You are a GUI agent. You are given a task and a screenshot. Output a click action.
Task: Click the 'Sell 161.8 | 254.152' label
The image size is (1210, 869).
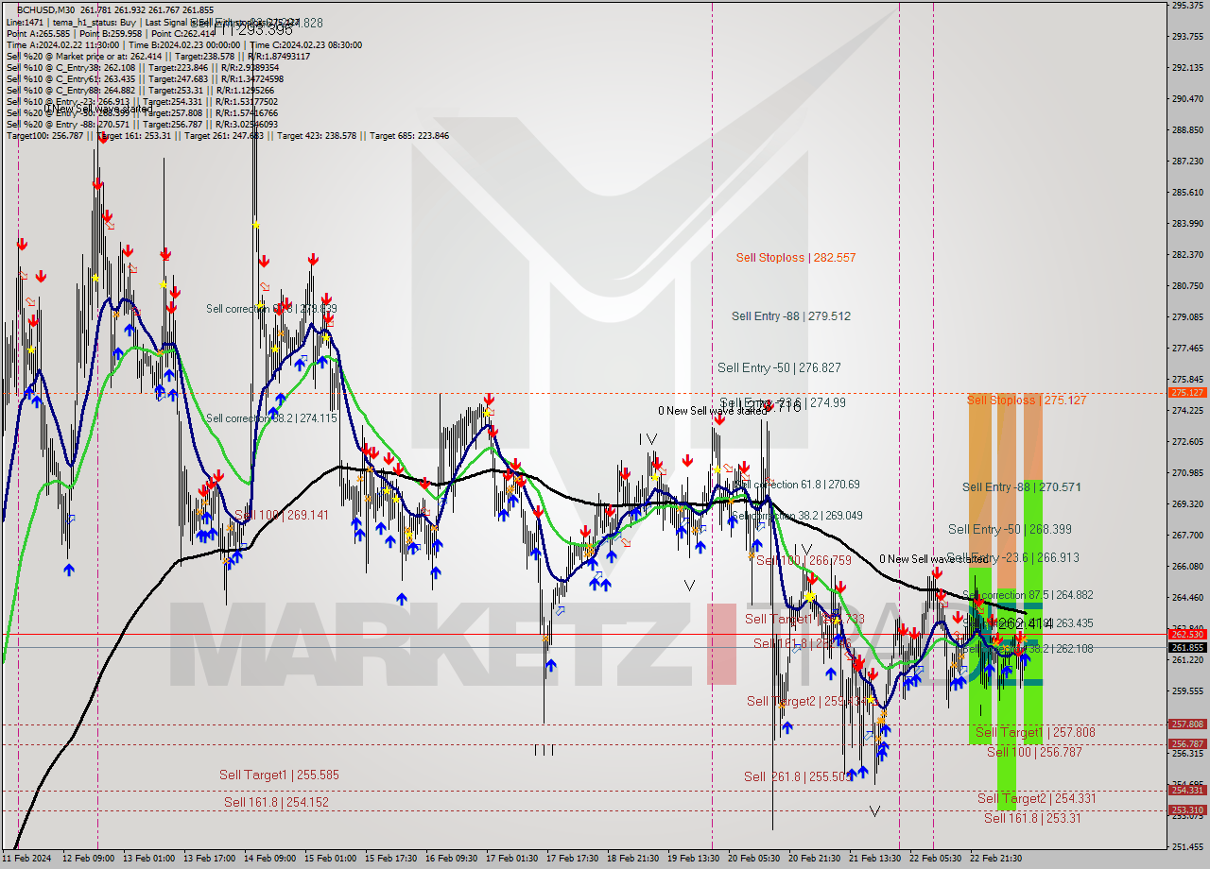[x=276, y=802]
